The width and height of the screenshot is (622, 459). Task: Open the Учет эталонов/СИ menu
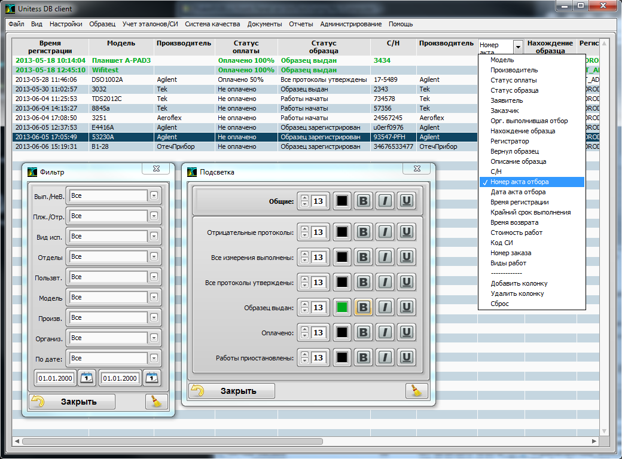150,24
